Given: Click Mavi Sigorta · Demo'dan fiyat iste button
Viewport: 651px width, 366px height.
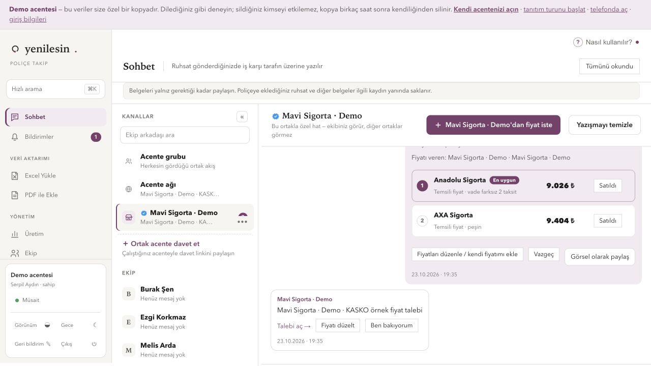Looking at the screenshot, I should tap(493, 125).
